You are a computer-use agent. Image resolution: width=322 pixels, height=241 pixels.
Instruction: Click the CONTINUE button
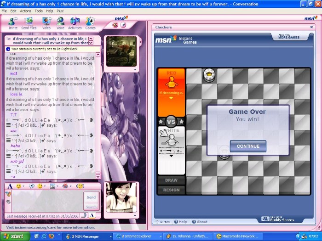(x=248, y=146)
